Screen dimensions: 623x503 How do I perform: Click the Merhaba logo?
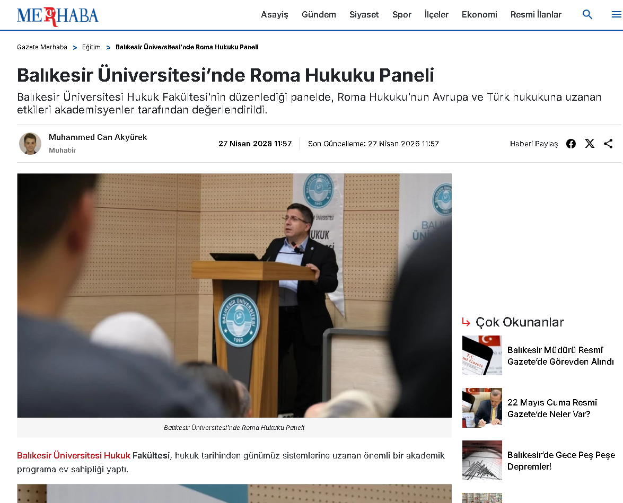[58, 16]
